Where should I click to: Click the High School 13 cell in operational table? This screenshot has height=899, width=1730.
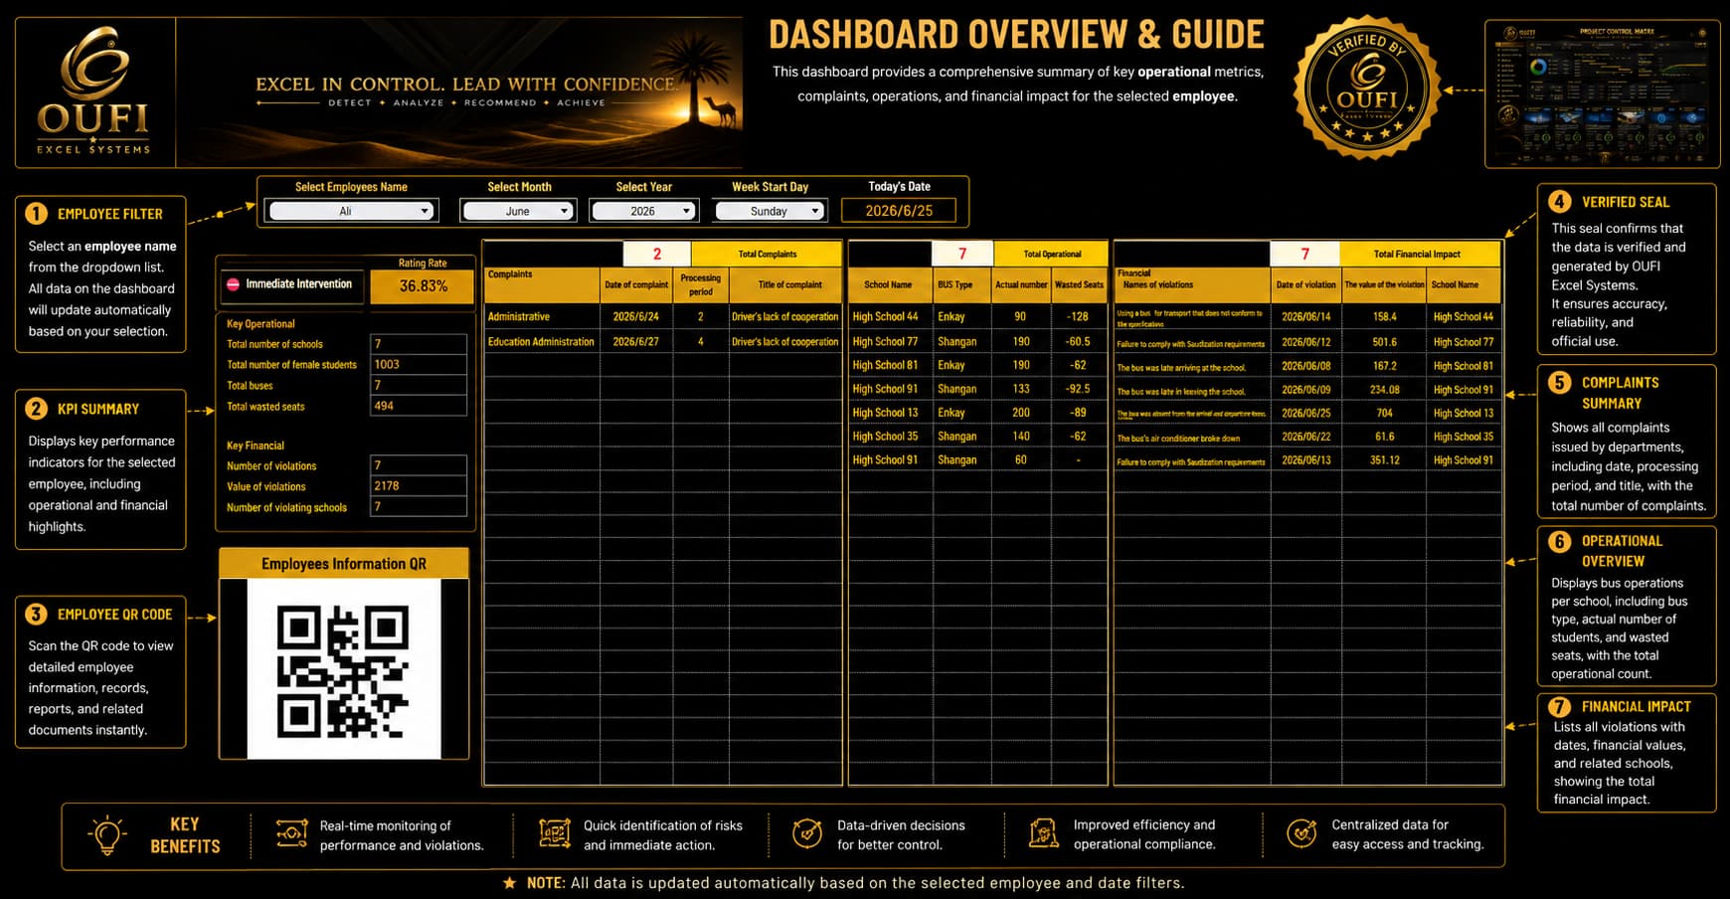coord(891,413)
